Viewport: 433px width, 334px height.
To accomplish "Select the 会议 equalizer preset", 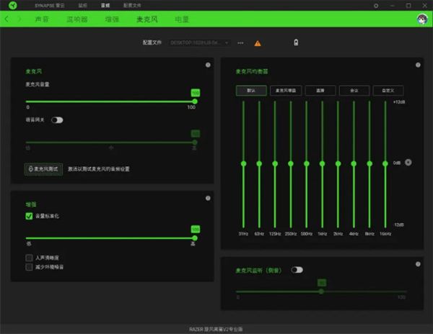I will tap(354, 91).
